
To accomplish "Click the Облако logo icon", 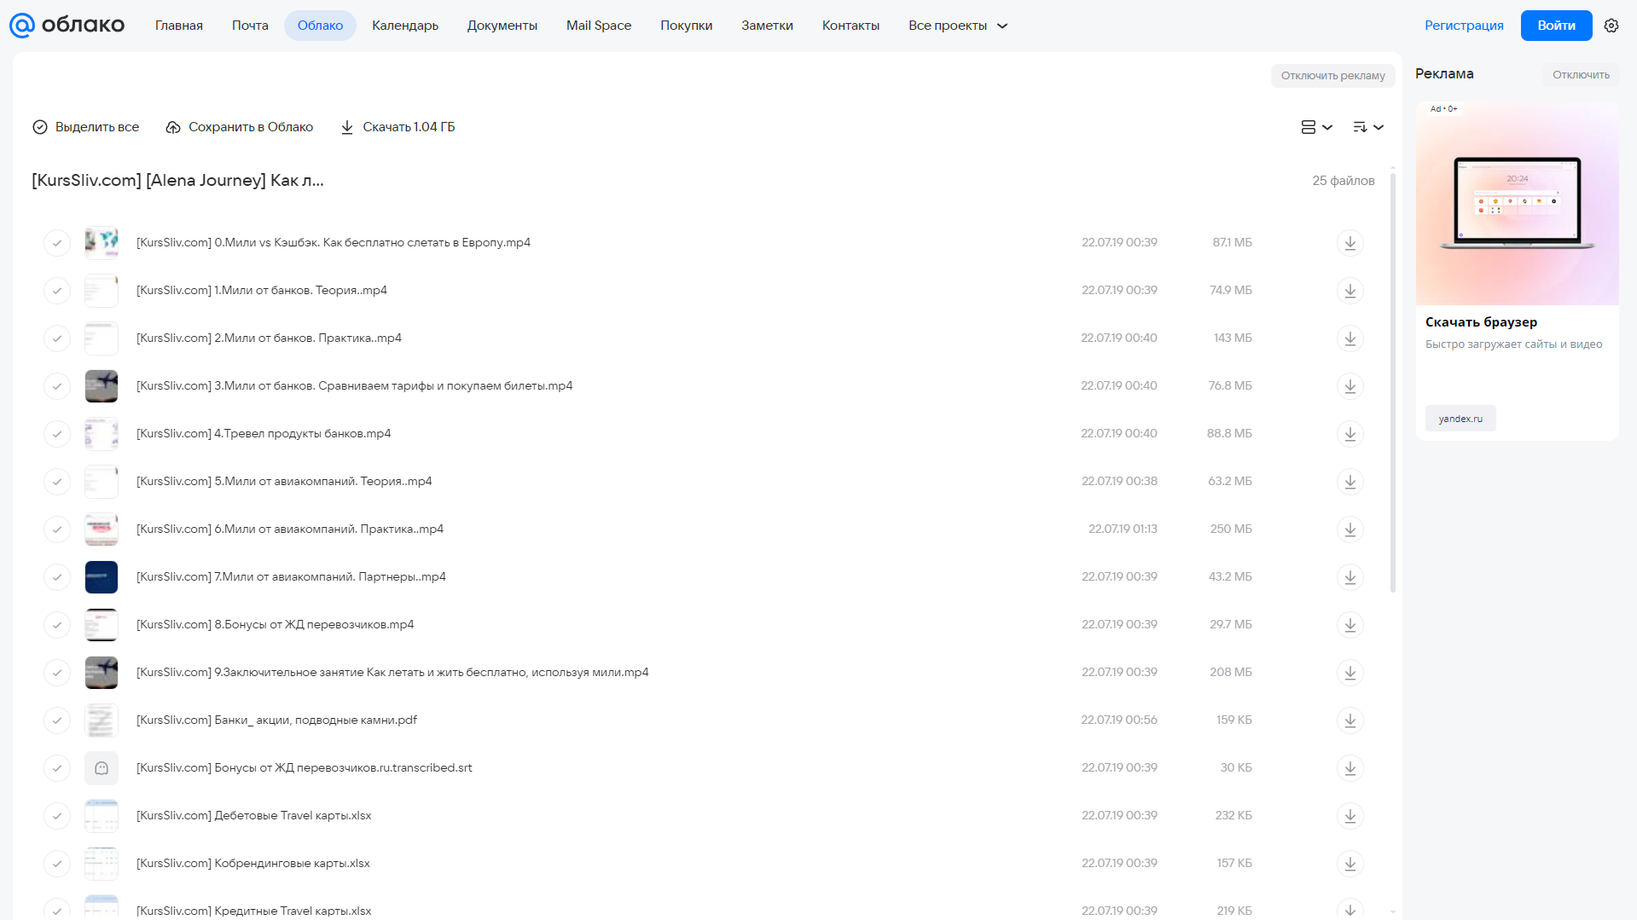I will point(22,26).
